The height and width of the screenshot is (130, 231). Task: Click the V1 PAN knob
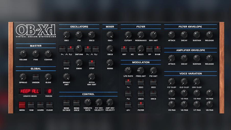click(x=172, y=93)
